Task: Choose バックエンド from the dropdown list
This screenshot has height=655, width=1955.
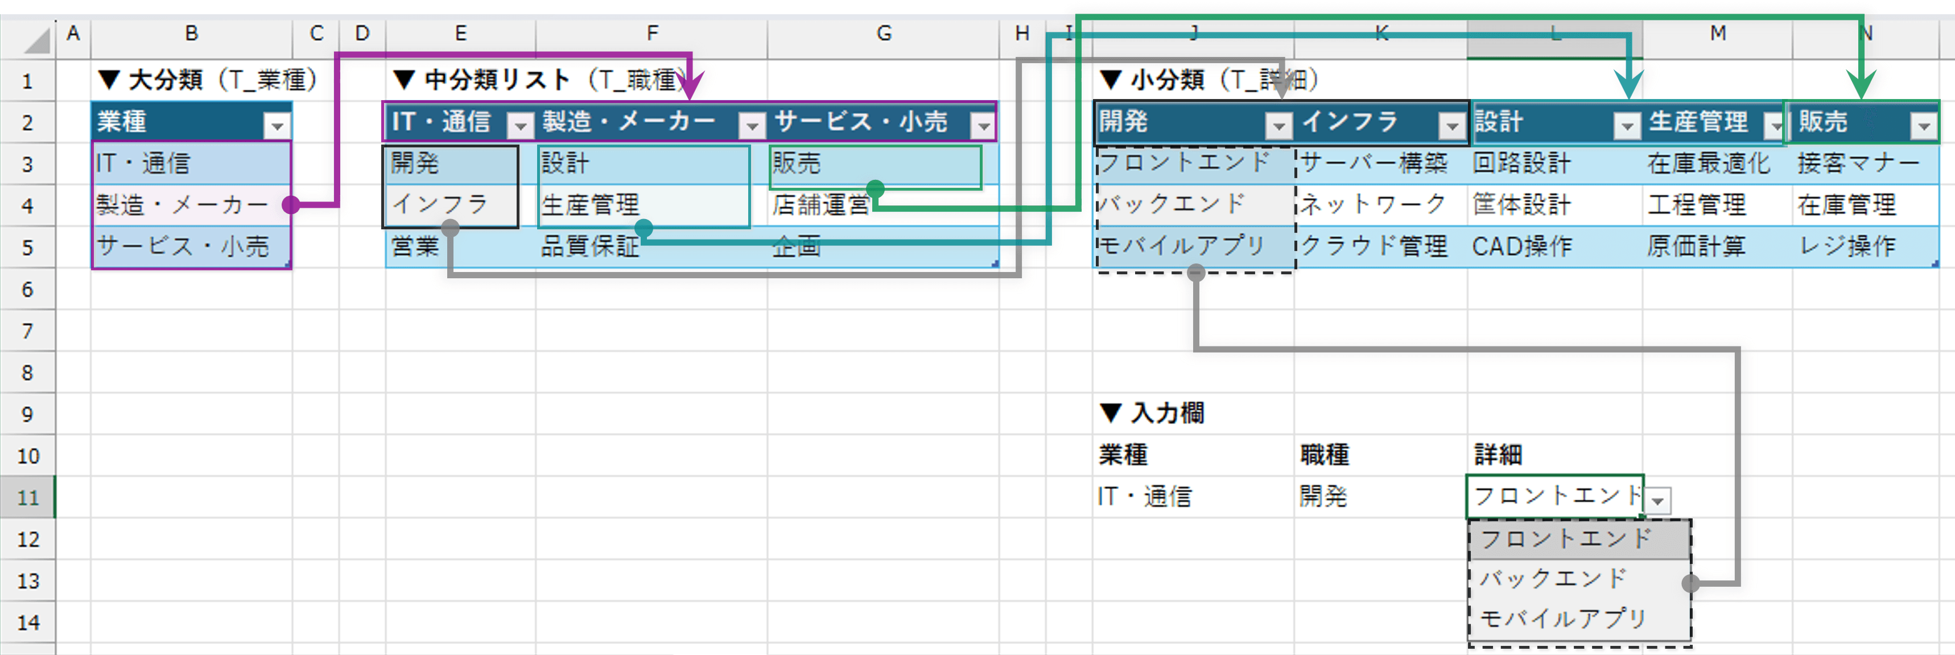Action: tap(1553, 578)
